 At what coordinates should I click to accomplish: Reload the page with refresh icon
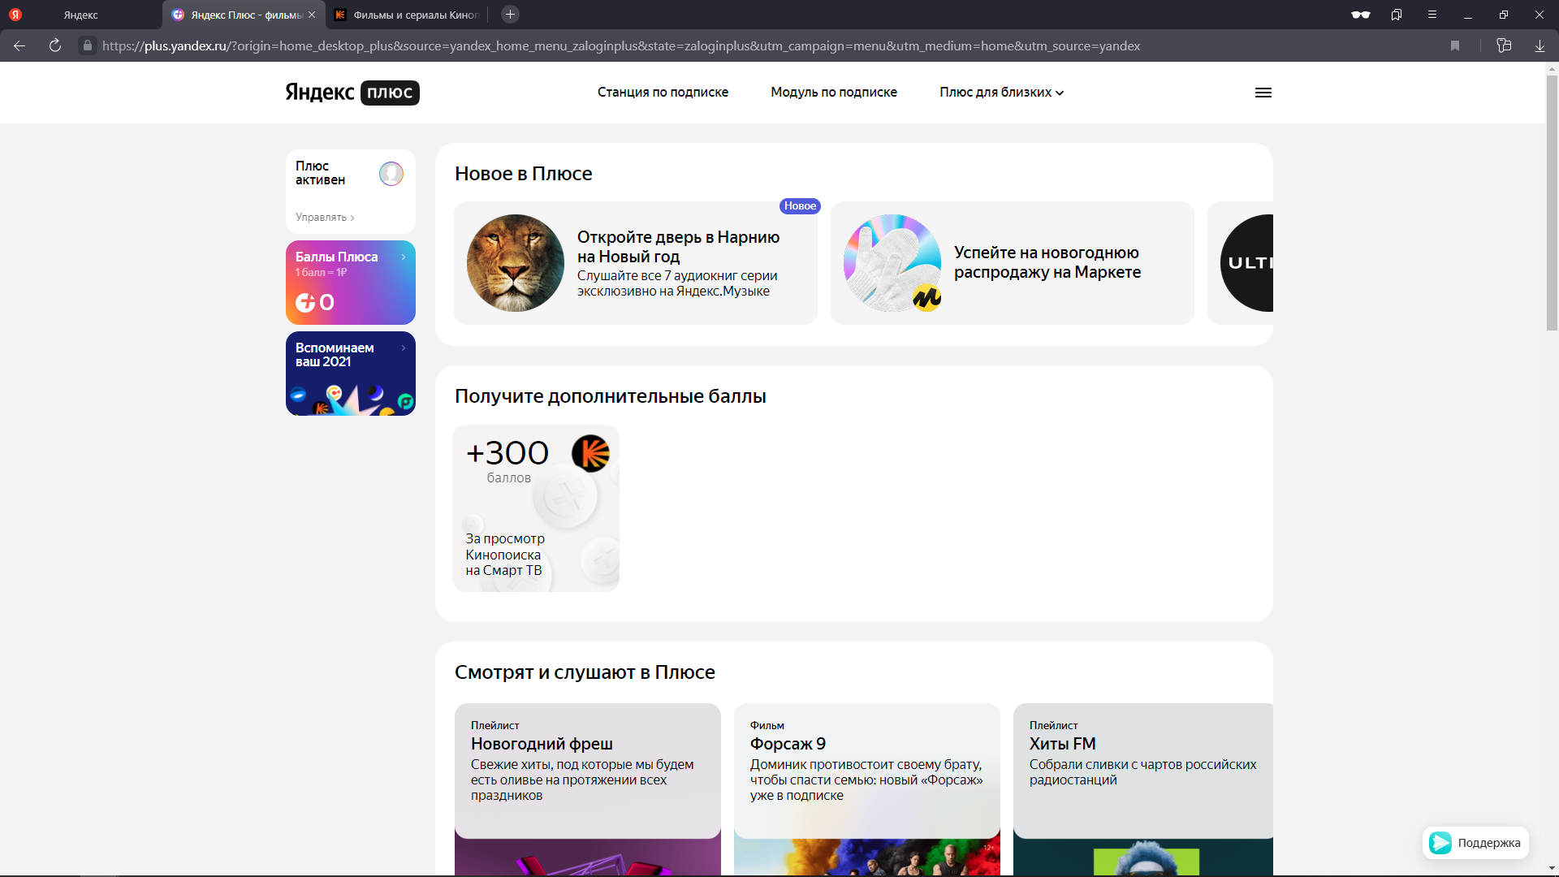coord(55,46)
